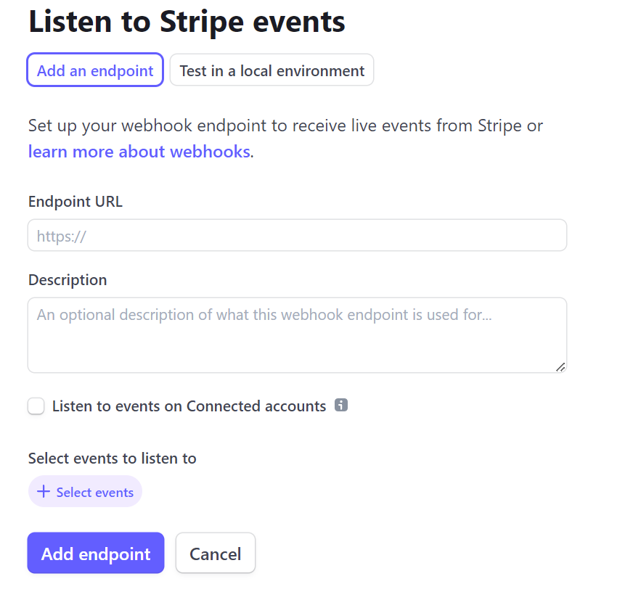Click the Description box resize handle

tap(560, 367)
